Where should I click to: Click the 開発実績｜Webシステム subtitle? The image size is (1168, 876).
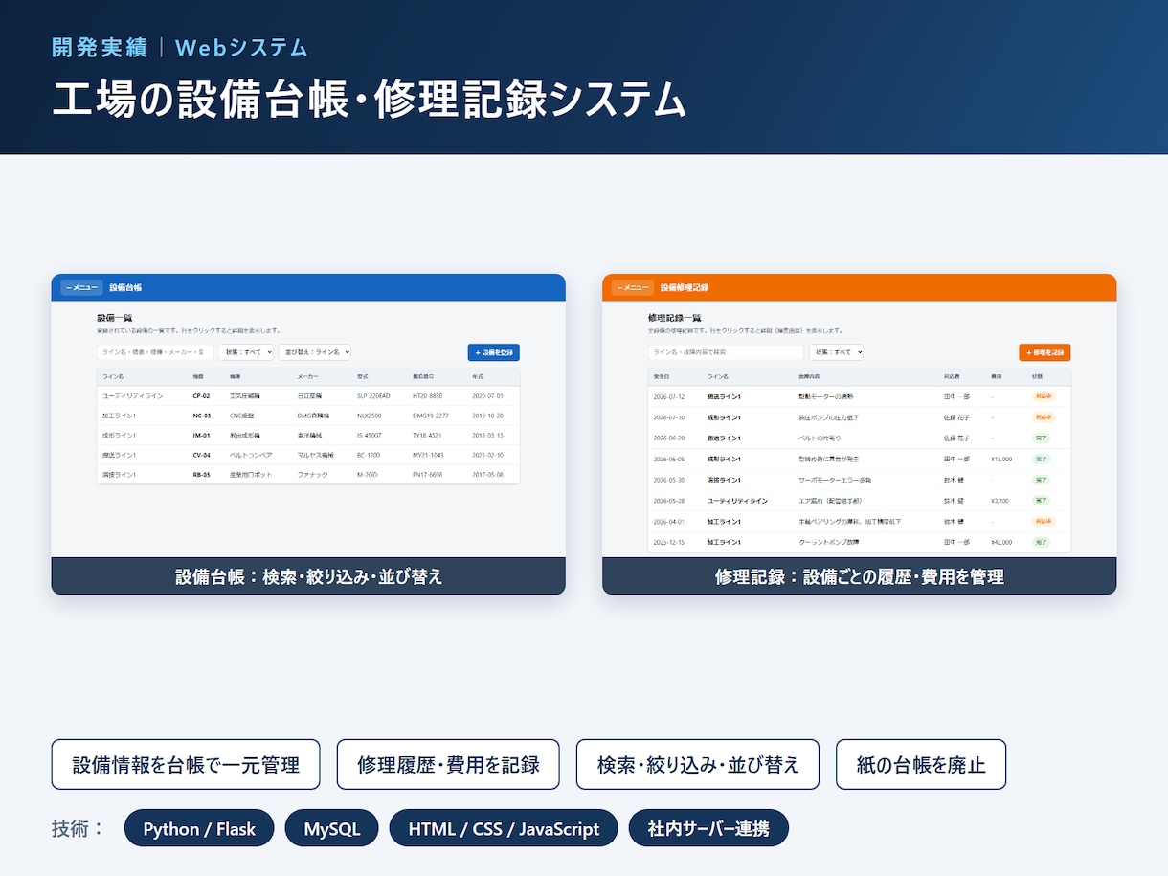[x=180, y=47]
